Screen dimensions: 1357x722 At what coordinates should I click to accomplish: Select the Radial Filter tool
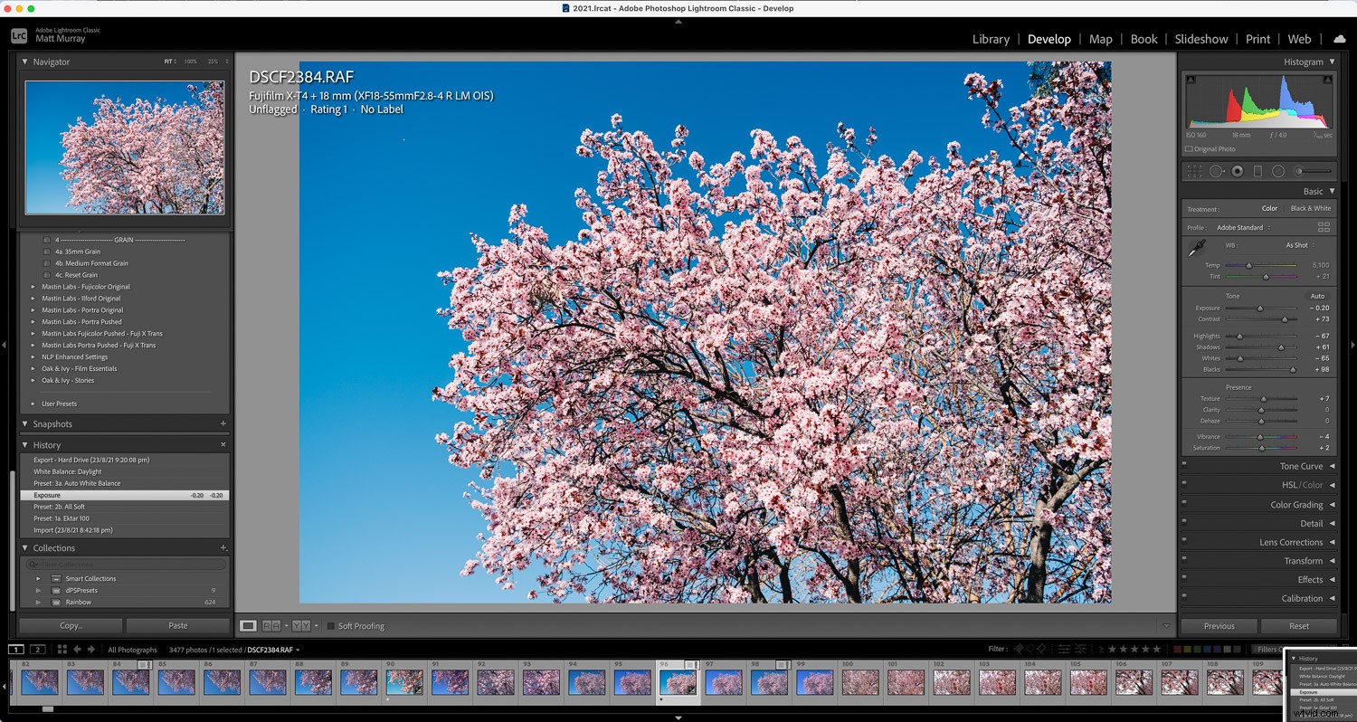point(1278,171)
